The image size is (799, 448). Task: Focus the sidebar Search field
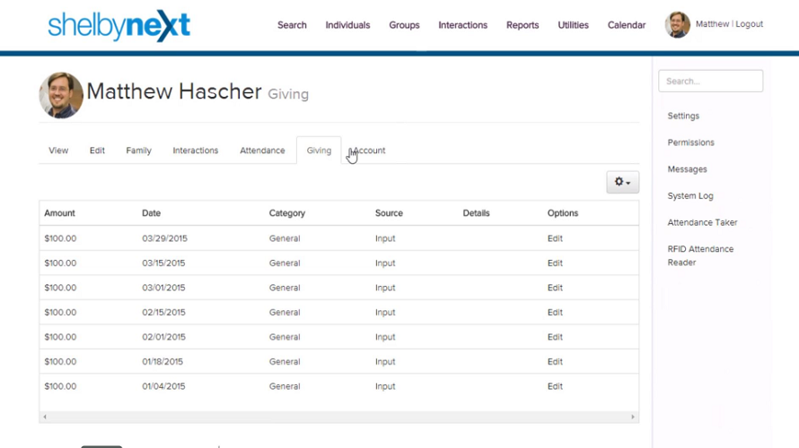point(710,81)
